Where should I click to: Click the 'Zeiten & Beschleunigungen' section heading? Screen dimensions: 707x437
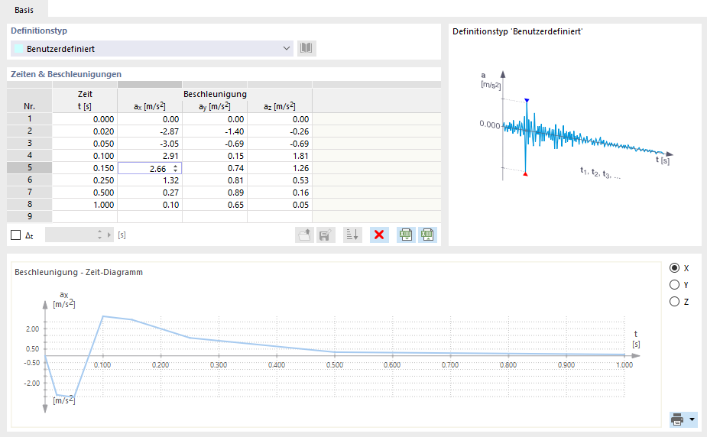click(66, 74)
